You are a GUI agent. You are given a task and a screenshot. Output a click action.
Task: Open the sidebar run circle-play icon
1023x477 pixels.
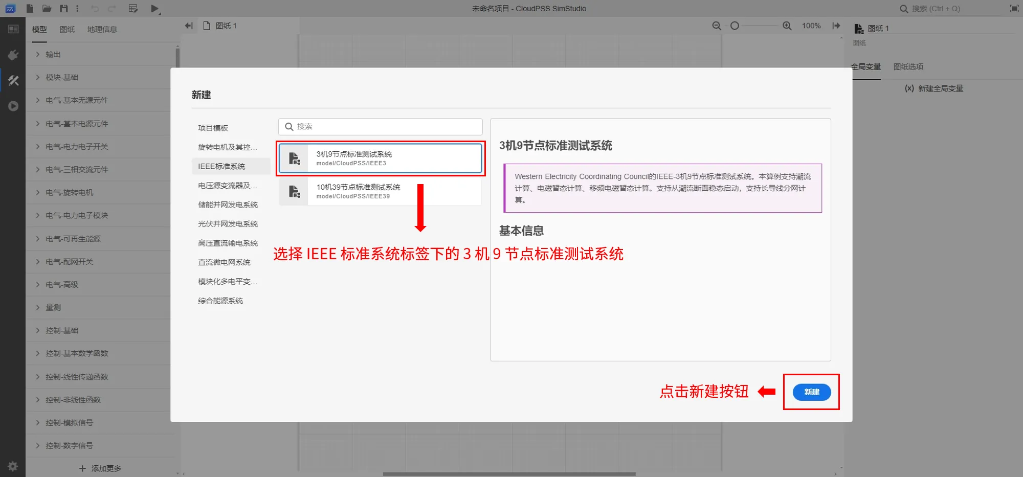coord(13,106)
